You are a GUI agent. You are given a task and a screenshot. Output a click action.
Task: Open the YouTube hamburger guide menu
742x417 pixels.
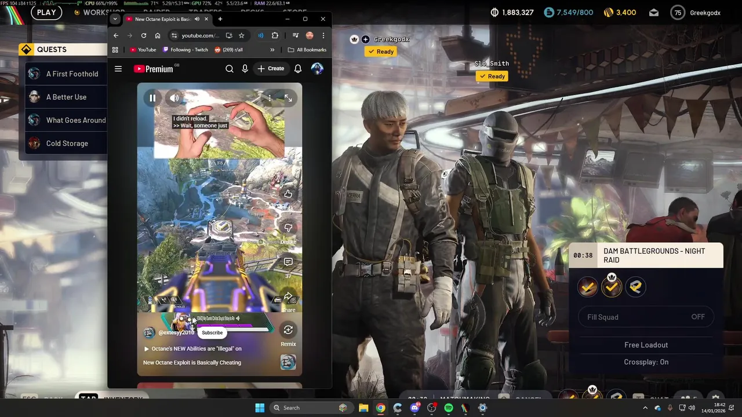click(x=118, y=68)
